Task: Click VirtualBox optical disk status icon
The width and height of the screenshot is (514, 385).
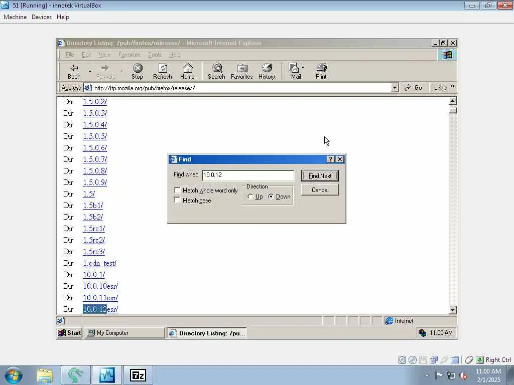Action: 413,360
